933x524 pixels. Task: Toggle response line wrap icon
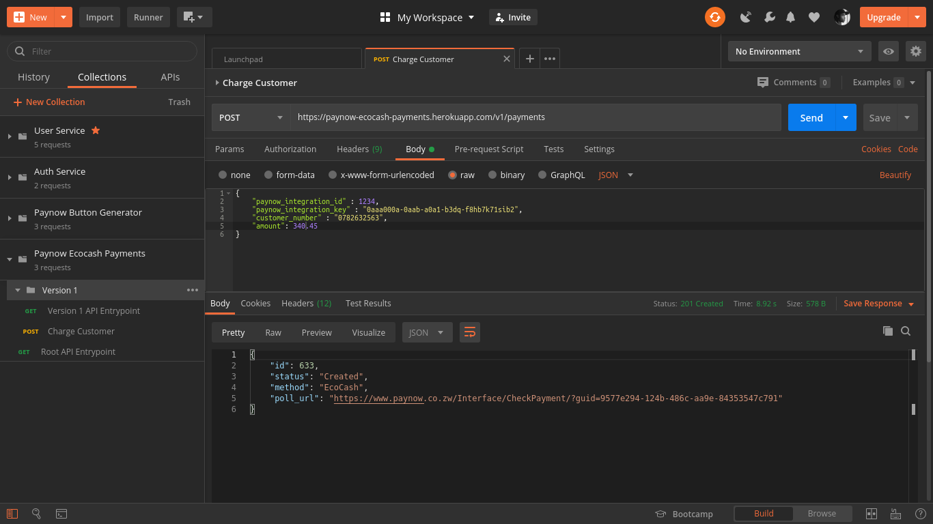470,332
